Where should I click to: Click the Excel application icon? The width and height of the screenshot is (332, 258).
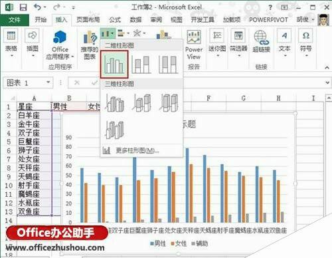[9, 7]
